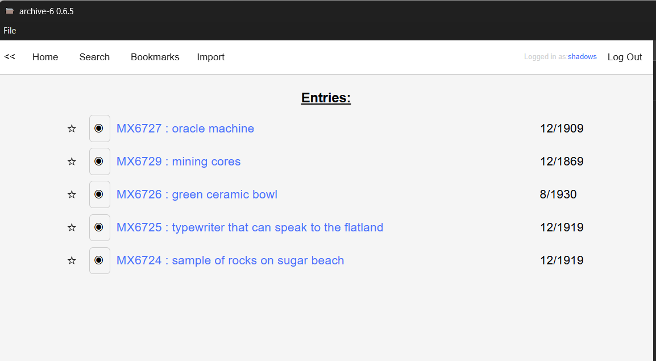Open the MX6726 : green ceramic bowl entry
This screenshot has height=361, width=656.
point(197,194)
